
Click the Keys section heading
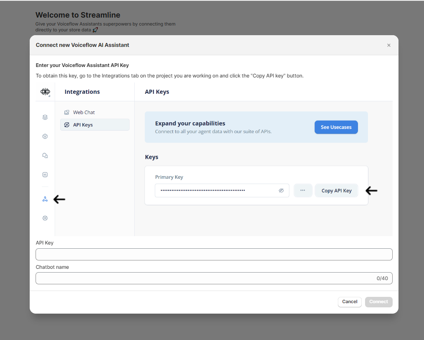(151, 157)
